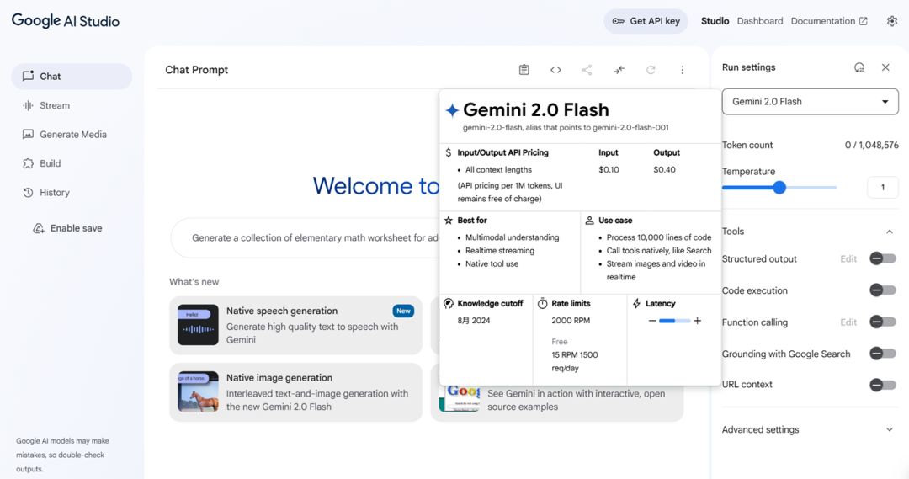Click the History clock icon
The width and height of the screenshot is (909, 479).
[28, 193]
